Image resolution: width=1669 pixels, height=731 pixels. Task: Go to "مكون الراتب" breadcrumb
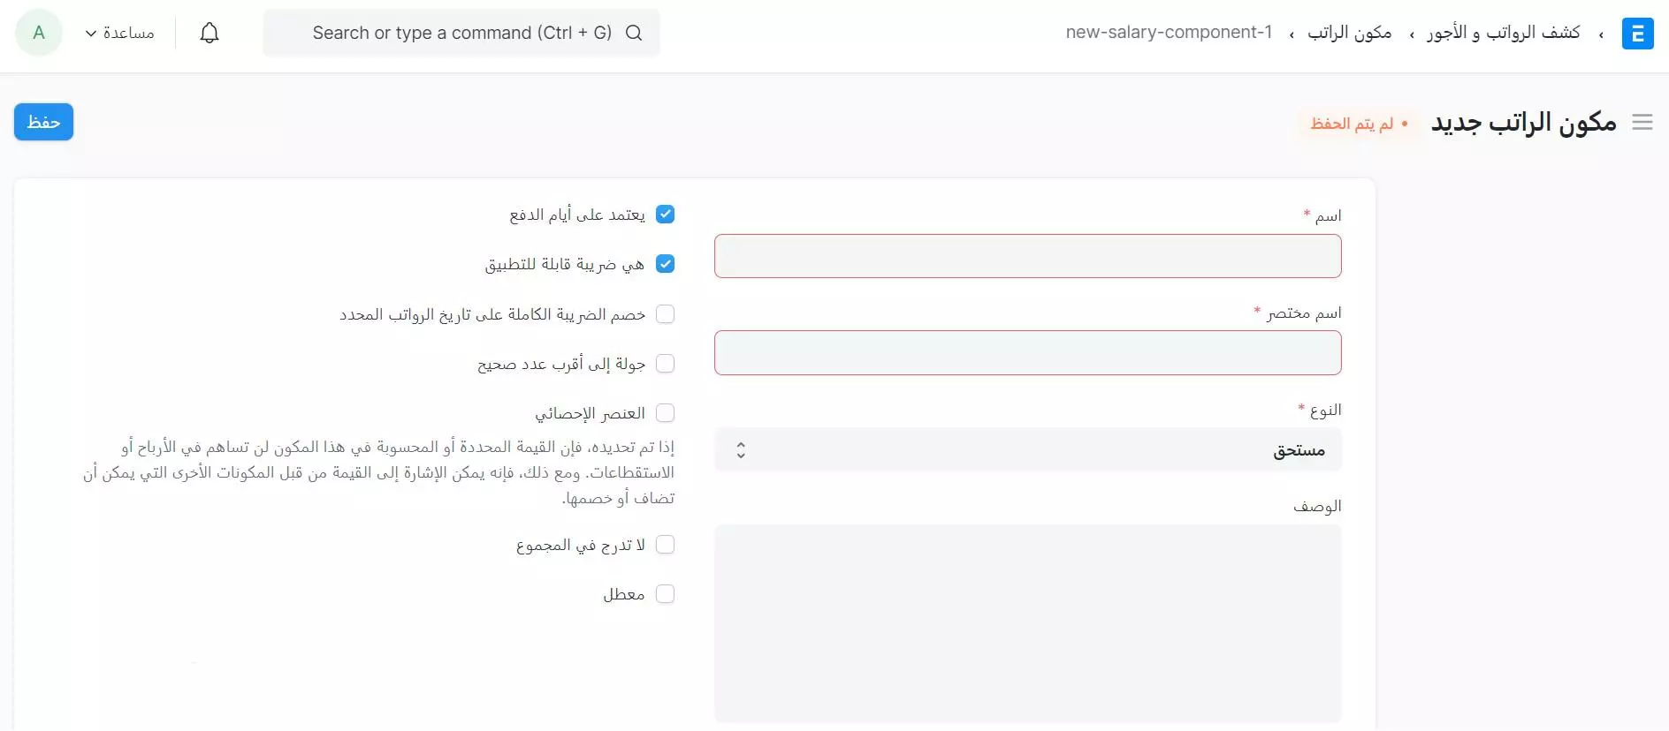[x=1349, y=33]
